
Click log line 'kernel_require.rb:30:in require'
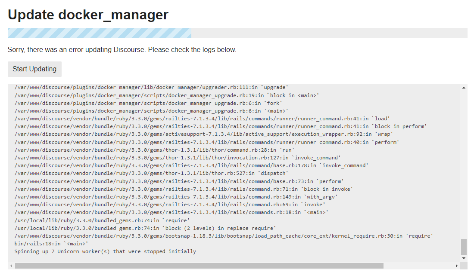224,236
